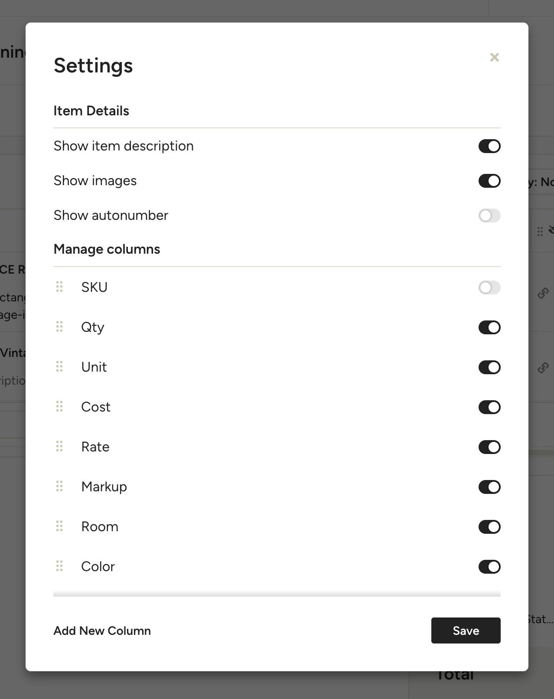This screenshot has width=554, height=699.
Task: Switch off the Cost column toggle
Action: click(489, 407)
